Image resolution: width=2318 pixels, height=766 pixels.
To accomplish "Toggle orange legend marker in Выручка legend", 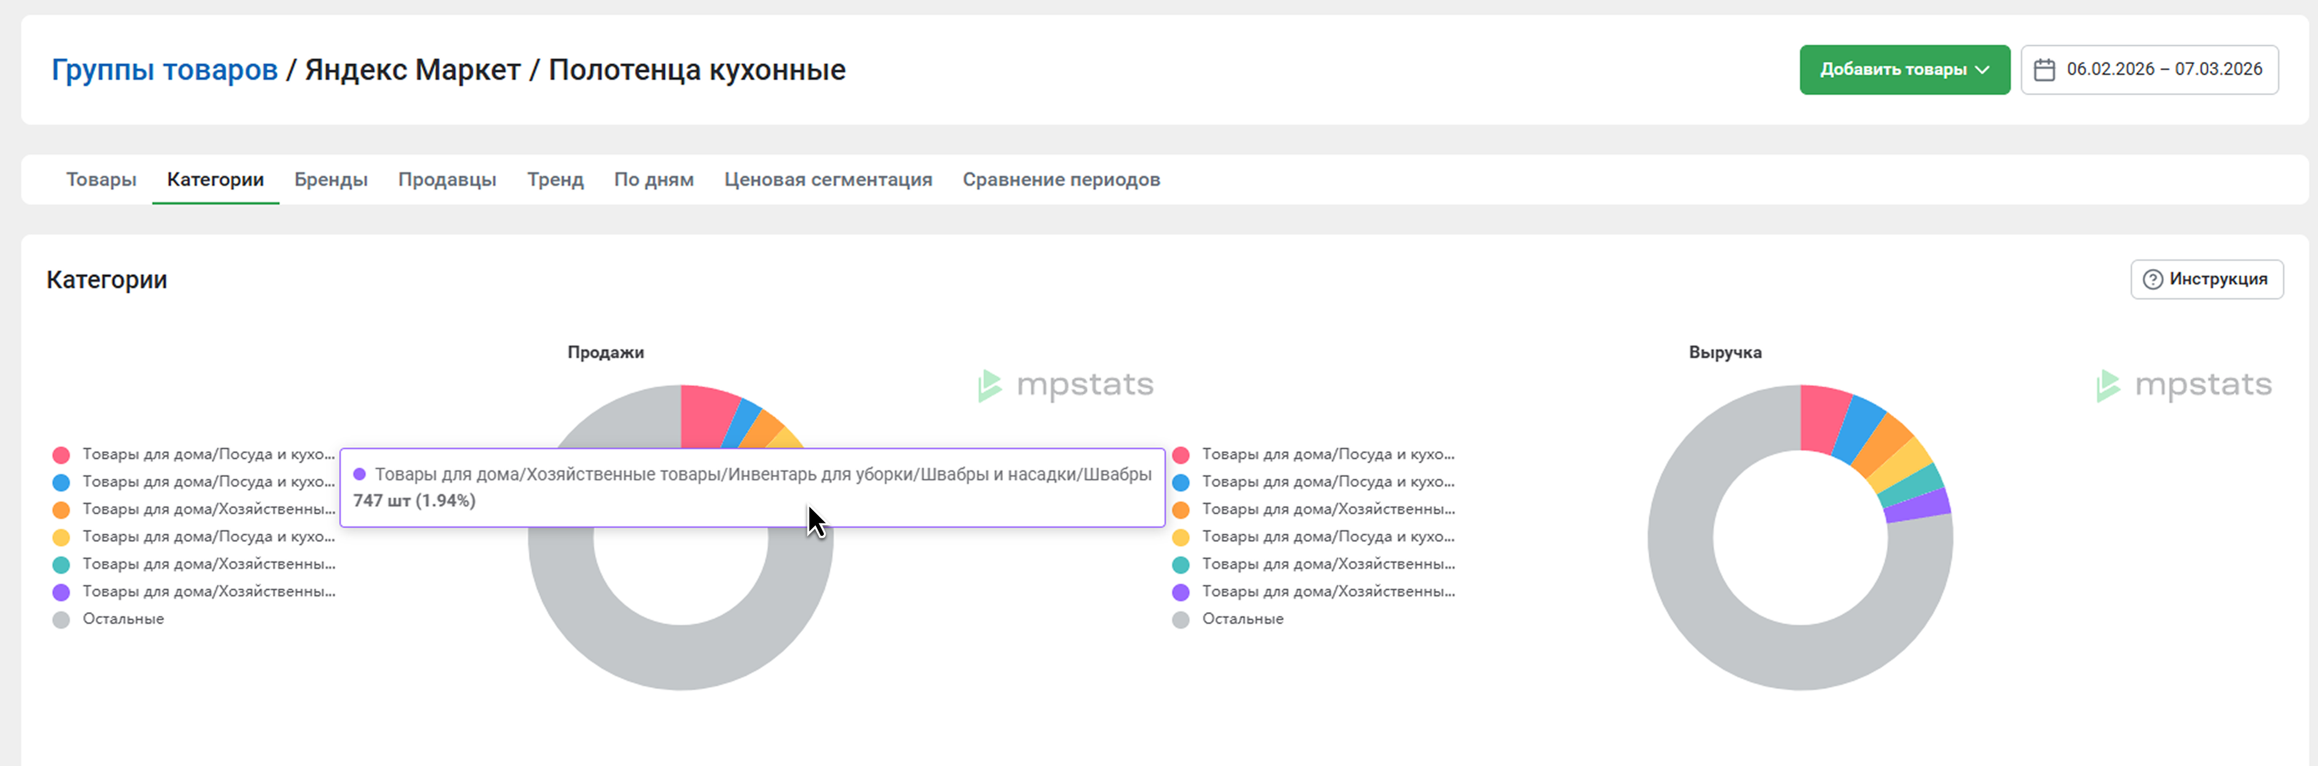I will pos(1181,510).
